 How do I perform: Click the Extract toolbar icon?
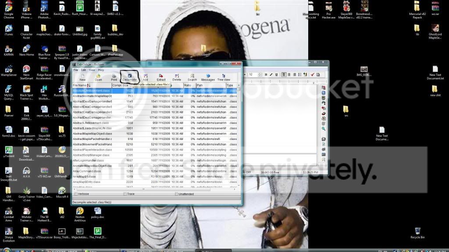pyautogui.click(x=161, y=77)
